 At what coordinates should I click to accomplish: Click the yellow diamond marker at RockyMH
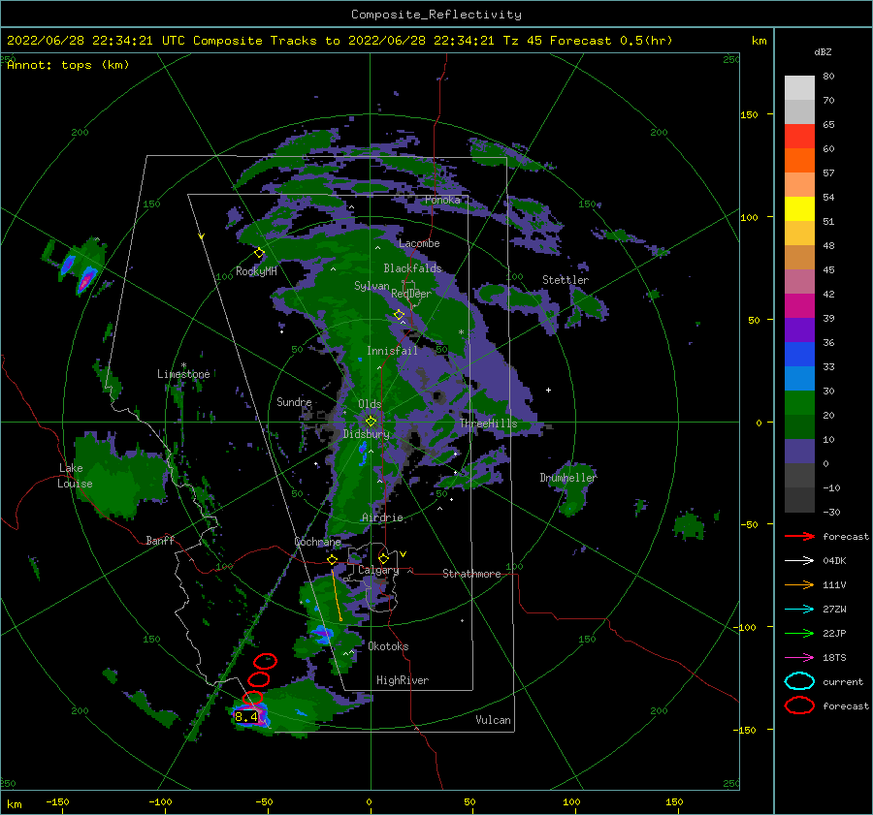point(259,253)
